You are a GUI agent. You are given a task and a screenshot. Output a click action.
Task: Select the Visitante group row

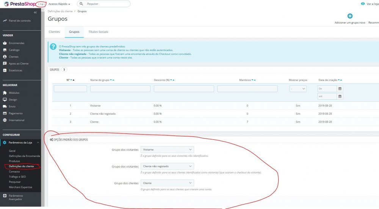point(215,105)
